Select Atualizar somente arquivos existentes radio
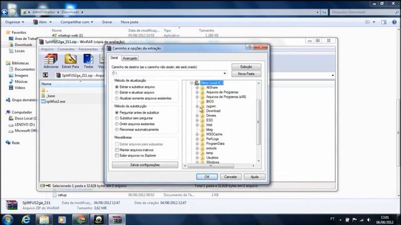The height and width of the screenshot is (225, 401). (117, 98)
